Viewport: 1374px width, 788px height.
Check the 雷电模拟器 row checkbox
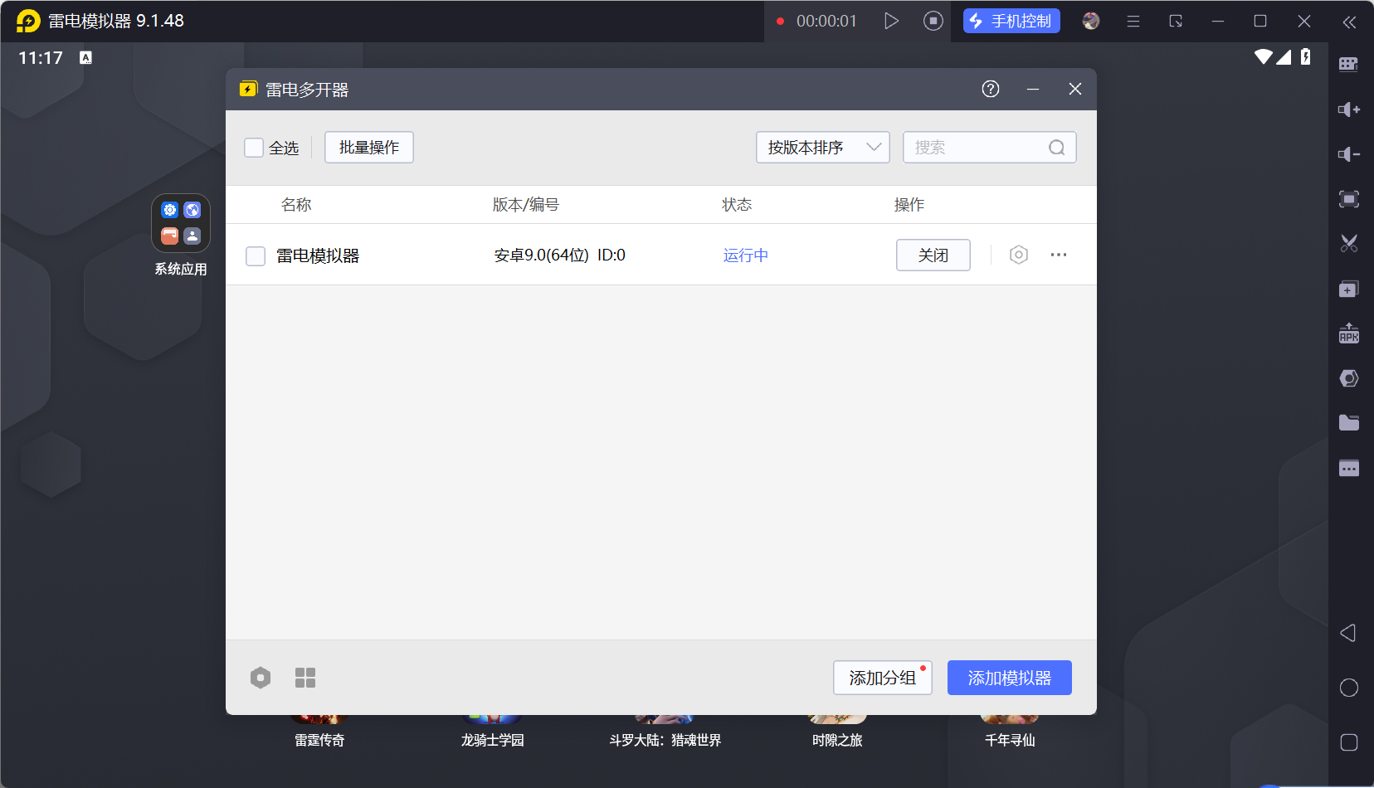(x=256, y=255)
